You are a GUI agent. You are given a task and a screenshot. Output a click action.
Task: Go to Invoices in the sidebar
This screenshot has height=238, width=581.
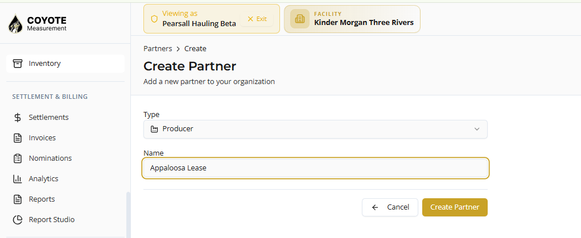(x=65, y=137)
